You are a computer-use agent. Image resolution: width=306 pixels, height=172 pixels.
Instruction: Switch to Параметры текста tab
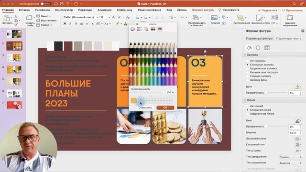(x=288, y=39)
